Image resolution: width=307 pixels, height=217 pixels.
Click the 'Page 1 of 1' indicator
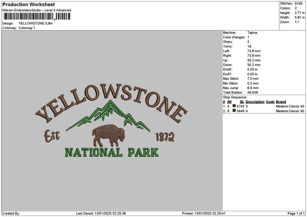(296, 213)
